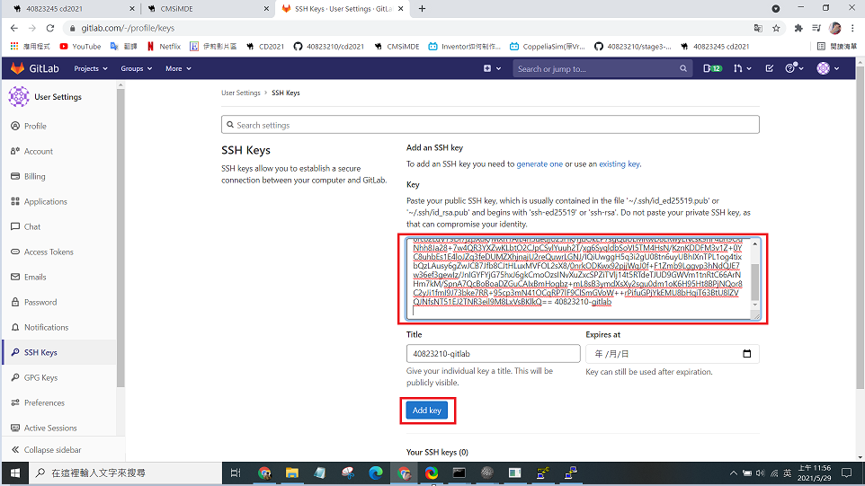The height and width of the screenshot is (486, 865).
Task: Open the Netflix bookmark
Action: pyautogui.click(x=164, y=47)
